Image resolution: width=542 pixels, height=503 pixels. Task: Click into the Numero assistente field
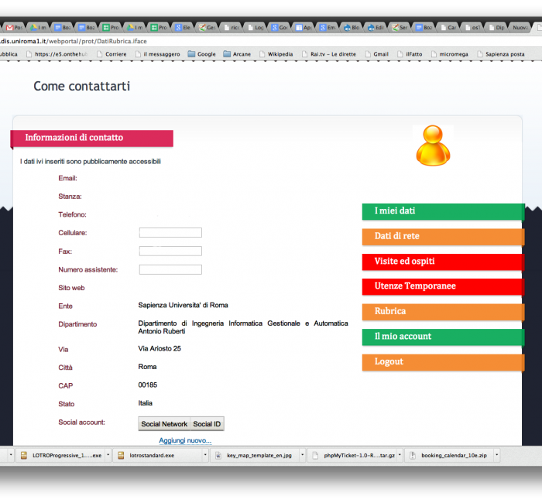tap(170, 269)
